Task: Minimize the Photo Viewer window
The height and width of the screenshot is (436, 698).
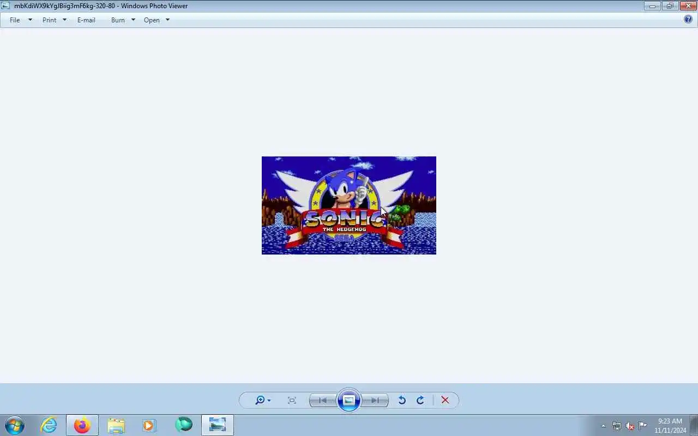Action: [x=652, y=6]
